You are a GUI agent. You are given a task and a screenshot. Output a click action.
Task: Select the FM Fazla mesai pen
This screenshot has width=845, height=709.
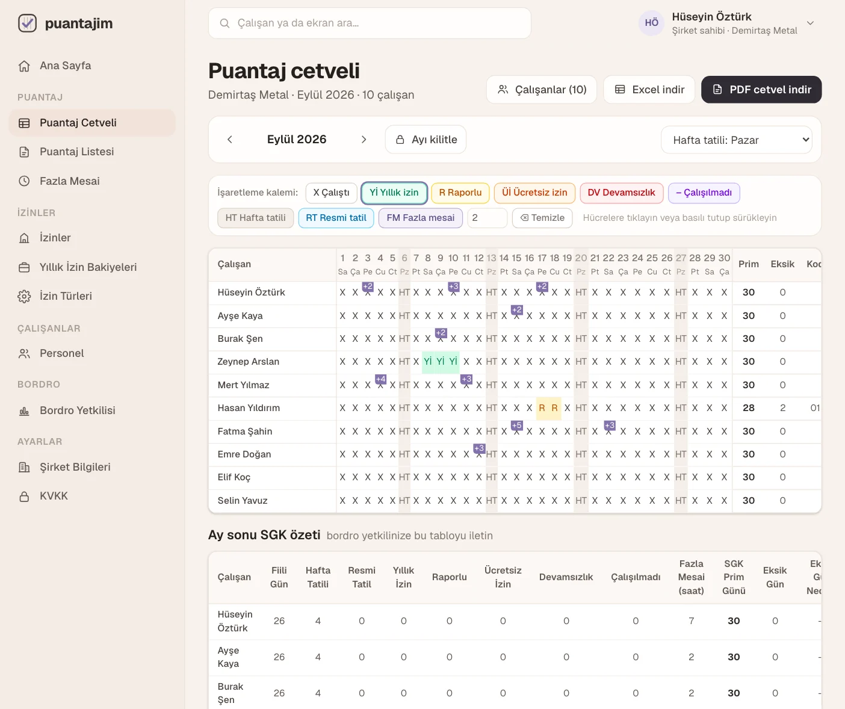421,218
